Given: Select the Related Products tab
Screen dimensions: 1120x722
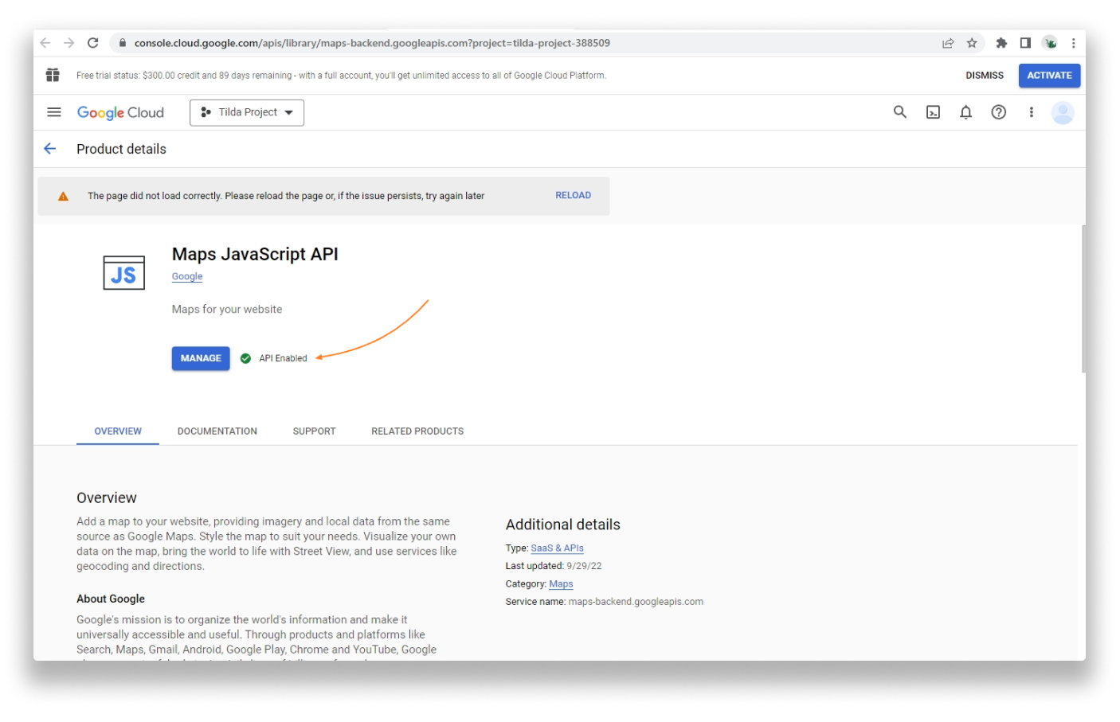Looking at the screenshot, I should 417,431.
